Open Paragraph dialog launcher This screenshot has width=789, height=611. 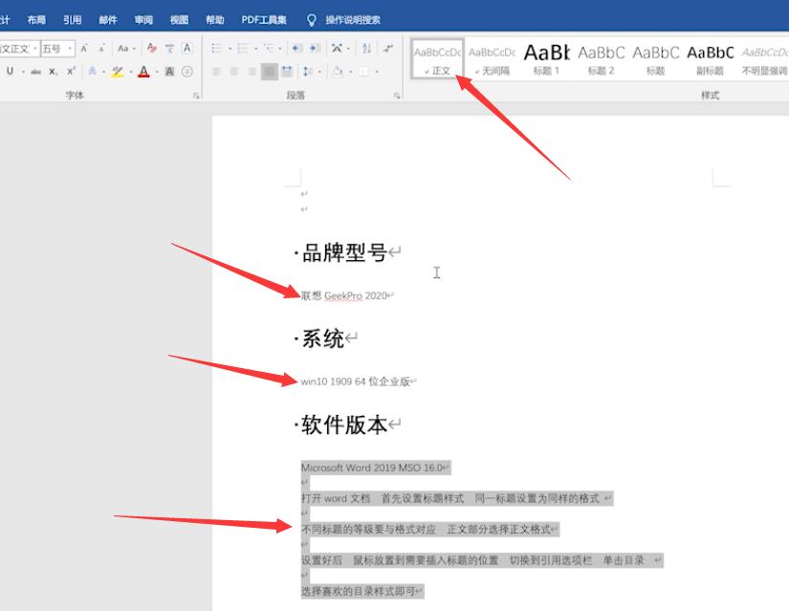397,95
